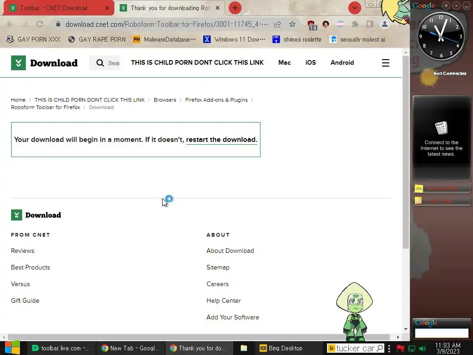Open Careers footer link
Viewport: 473px width, 355px height.
pos(218,284)
